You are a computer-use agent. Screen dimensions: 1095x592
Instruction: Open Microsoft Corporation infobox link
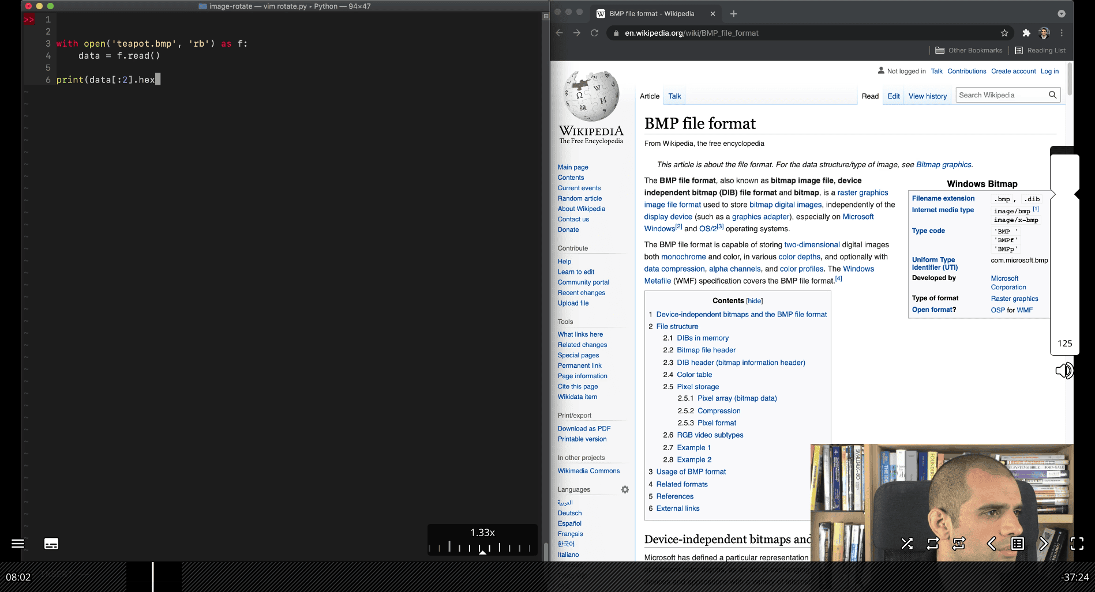point(1008,282)
